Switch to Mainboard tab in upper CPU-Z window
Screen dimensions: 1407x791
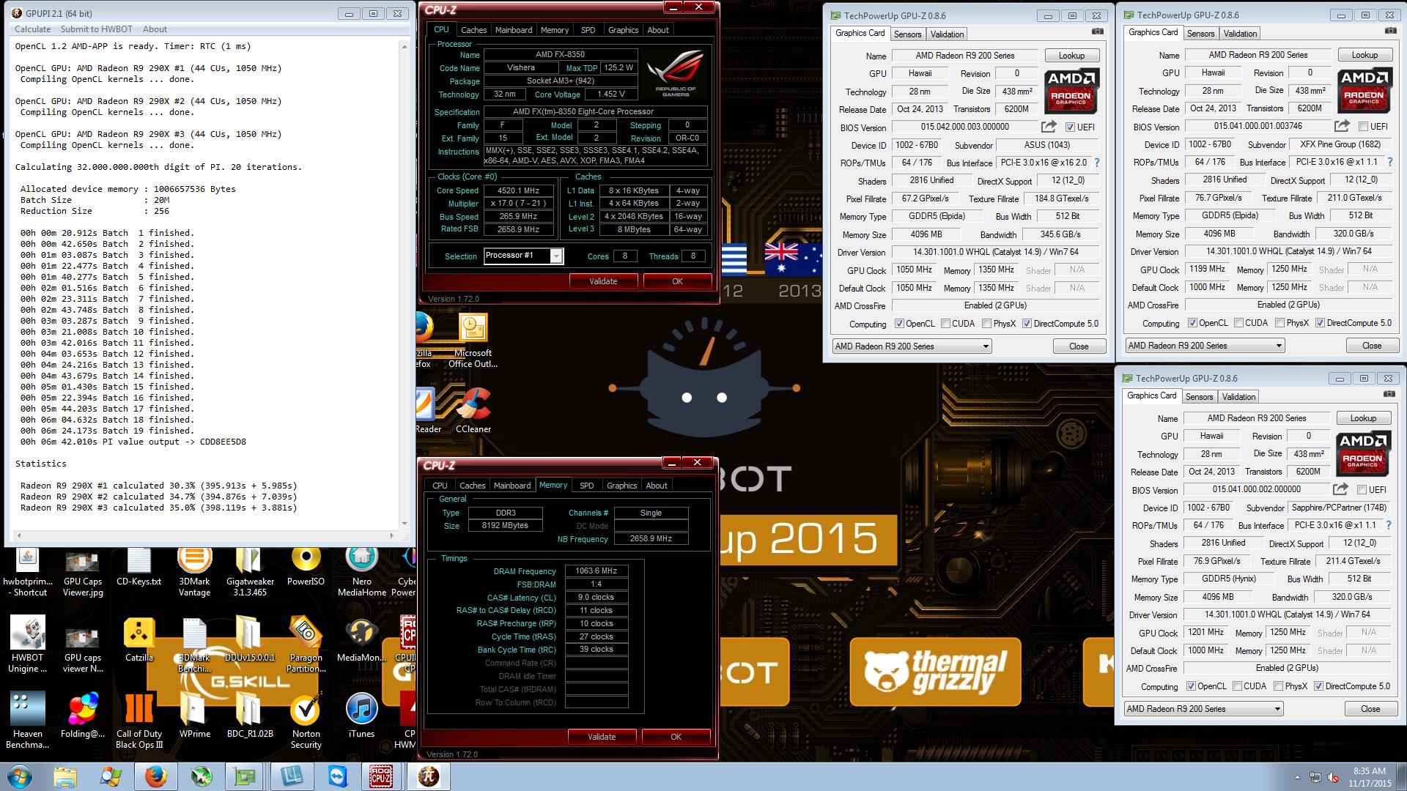click(x=514, y=30)
